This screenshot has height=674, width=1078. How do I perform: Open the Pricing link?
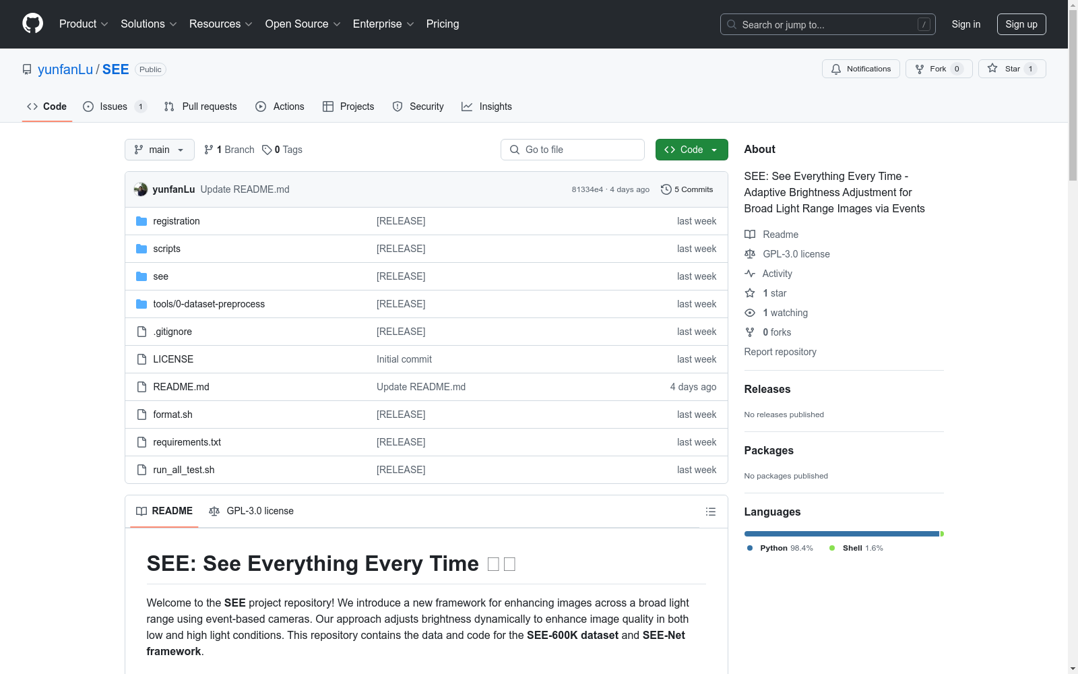pyautogui.click(x=443, y=24)
